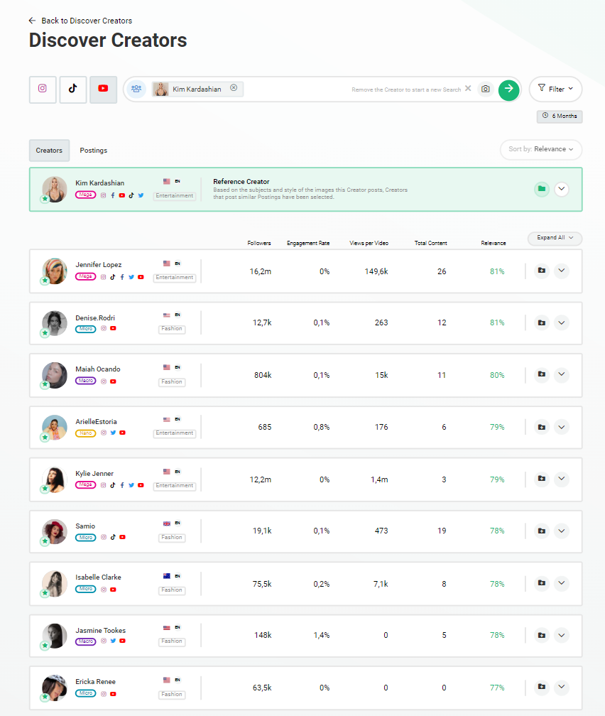605x716 pixels.
Task: Click Samio TikTok icon
Action: click(x=113, y=537)
